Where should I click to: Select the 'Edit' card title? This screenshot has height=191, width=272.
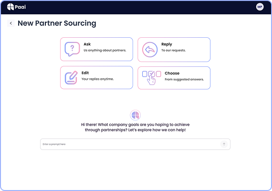85,73
